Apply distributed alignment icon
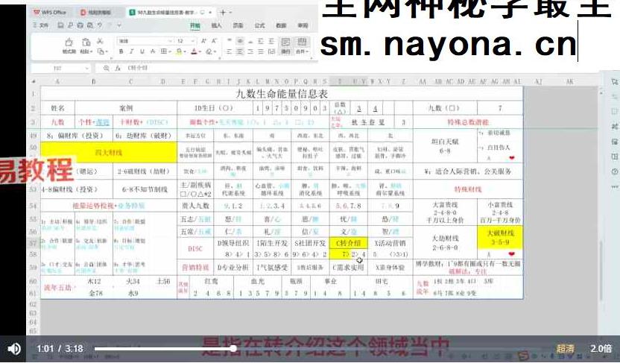The image size is (620, 363). [271, 51]
